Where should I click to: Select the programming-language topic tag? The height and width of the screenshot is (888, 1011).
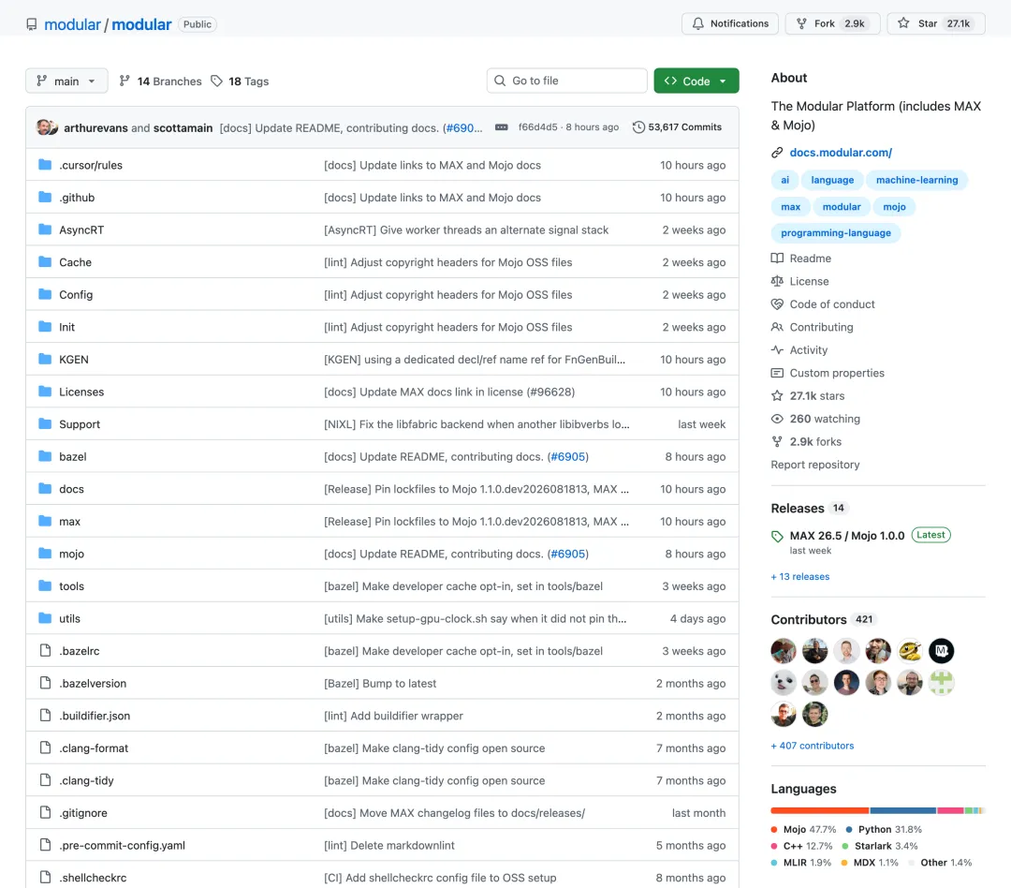click(x=836, y=233)
